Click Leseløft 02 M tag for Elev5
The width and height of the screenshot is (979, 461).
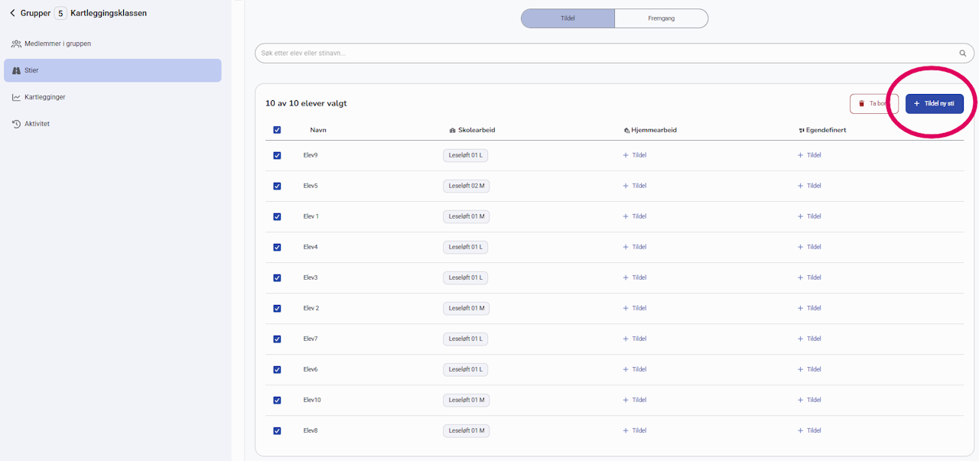pos(467,186)
